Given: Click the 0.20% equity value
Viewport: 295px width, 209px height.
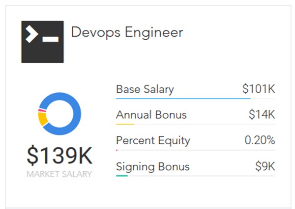Looking at the screenshot, I should tap(260, 140).
